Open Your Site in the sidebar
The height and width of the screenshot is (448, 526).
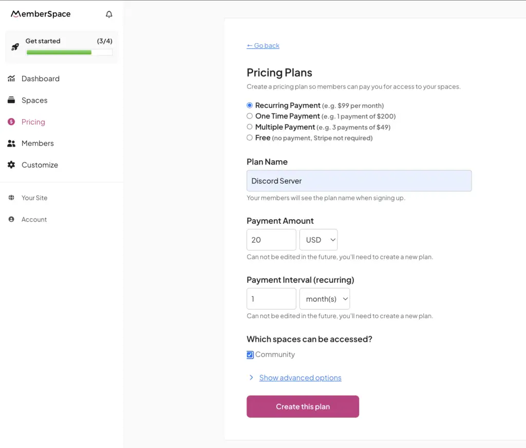click(x=34, y=198)
